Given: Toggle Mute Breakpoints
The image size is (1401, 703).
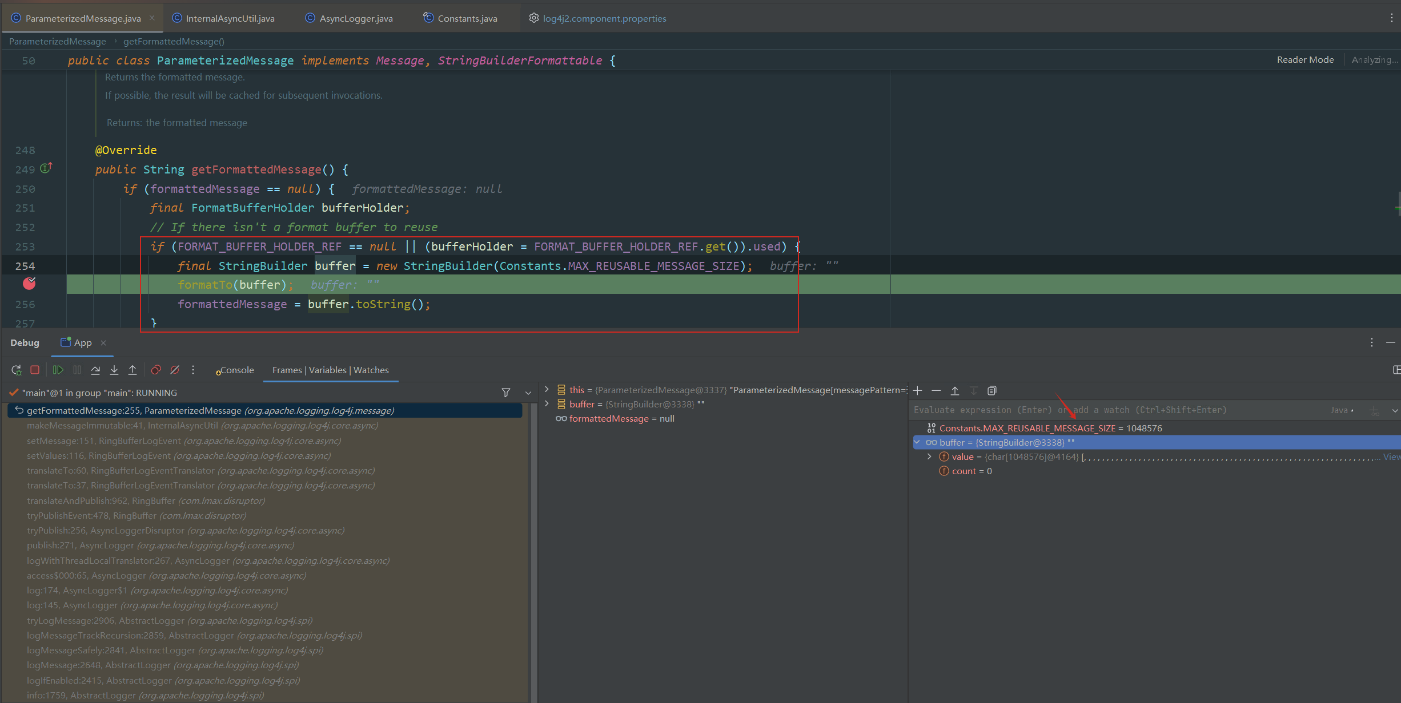Looking at the screenshot, I should [175, 370].
